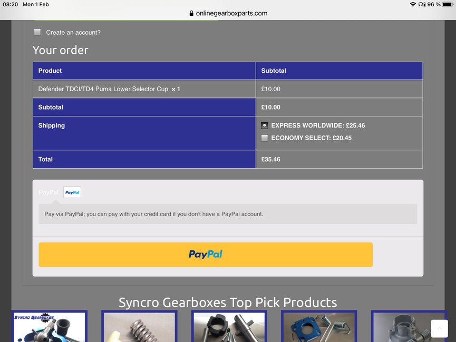Open the Syncro Gearboxes logo product thumbnail
The height and width of the screenshot is (342, 456).
click(50, 326)
